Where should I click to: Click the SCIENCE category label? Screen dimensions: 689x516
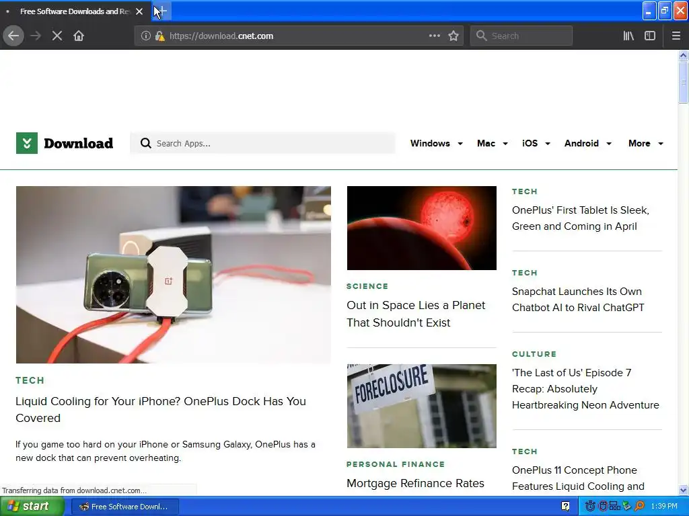pos(367,286)
